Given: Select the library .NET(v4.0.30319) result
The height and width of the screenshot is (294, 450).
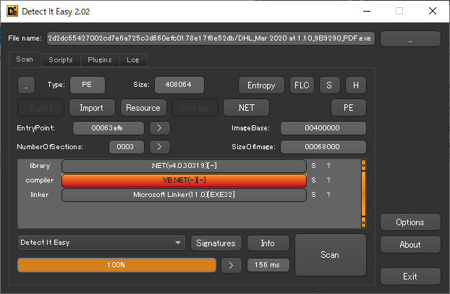Looking at the screenshot, I should [184, 166].
